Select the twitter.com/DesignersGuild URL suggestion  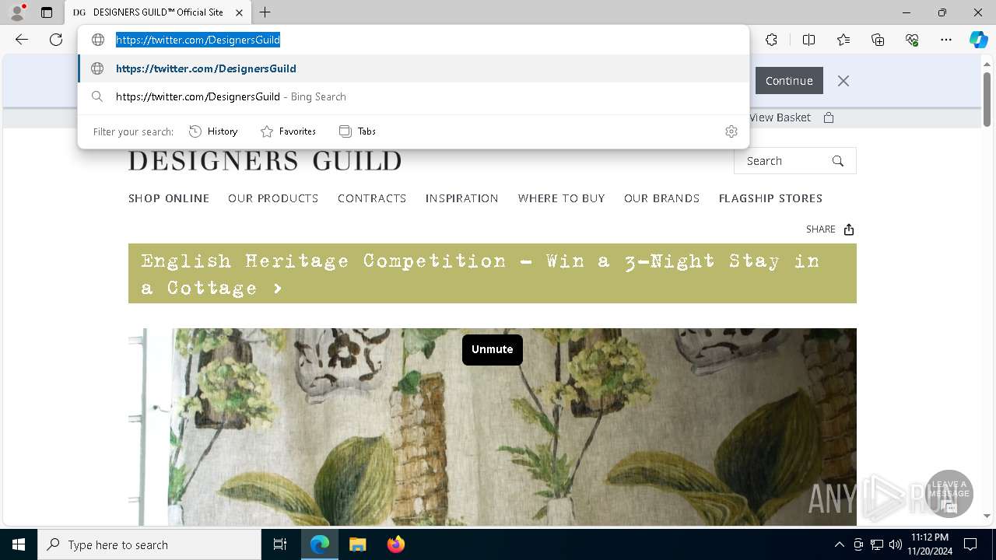pyautogui.click(x=413, y=68)
